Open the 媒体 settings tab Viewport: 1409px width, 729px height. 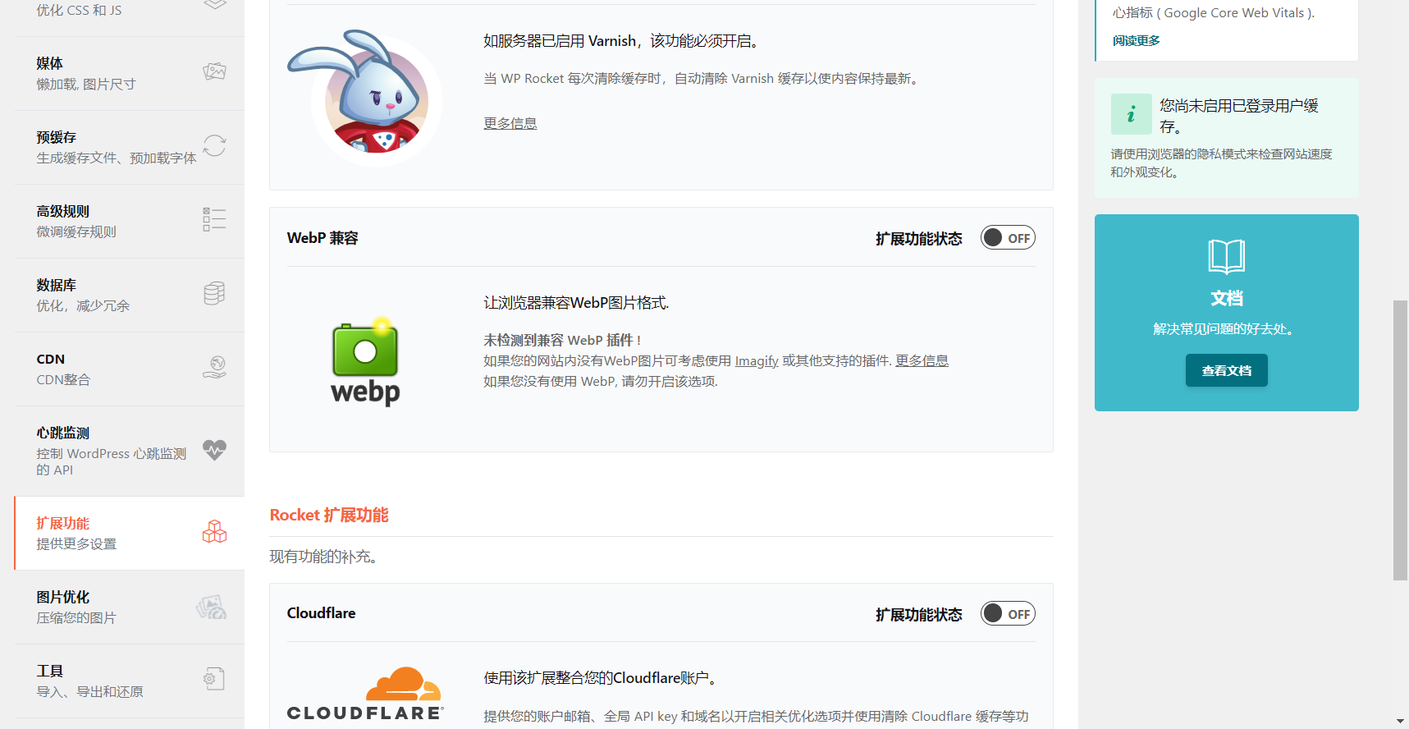(x=130, y=74)
